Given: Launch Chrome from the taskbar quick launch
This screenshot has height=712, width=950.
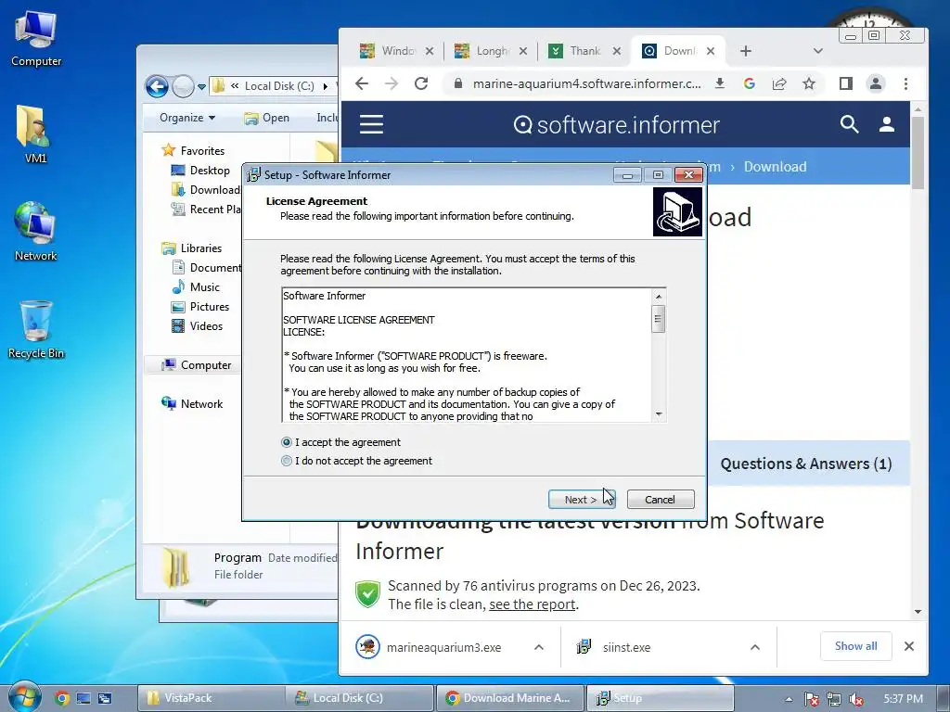Looking at the screenshot, I should click(x=62, y=698).
